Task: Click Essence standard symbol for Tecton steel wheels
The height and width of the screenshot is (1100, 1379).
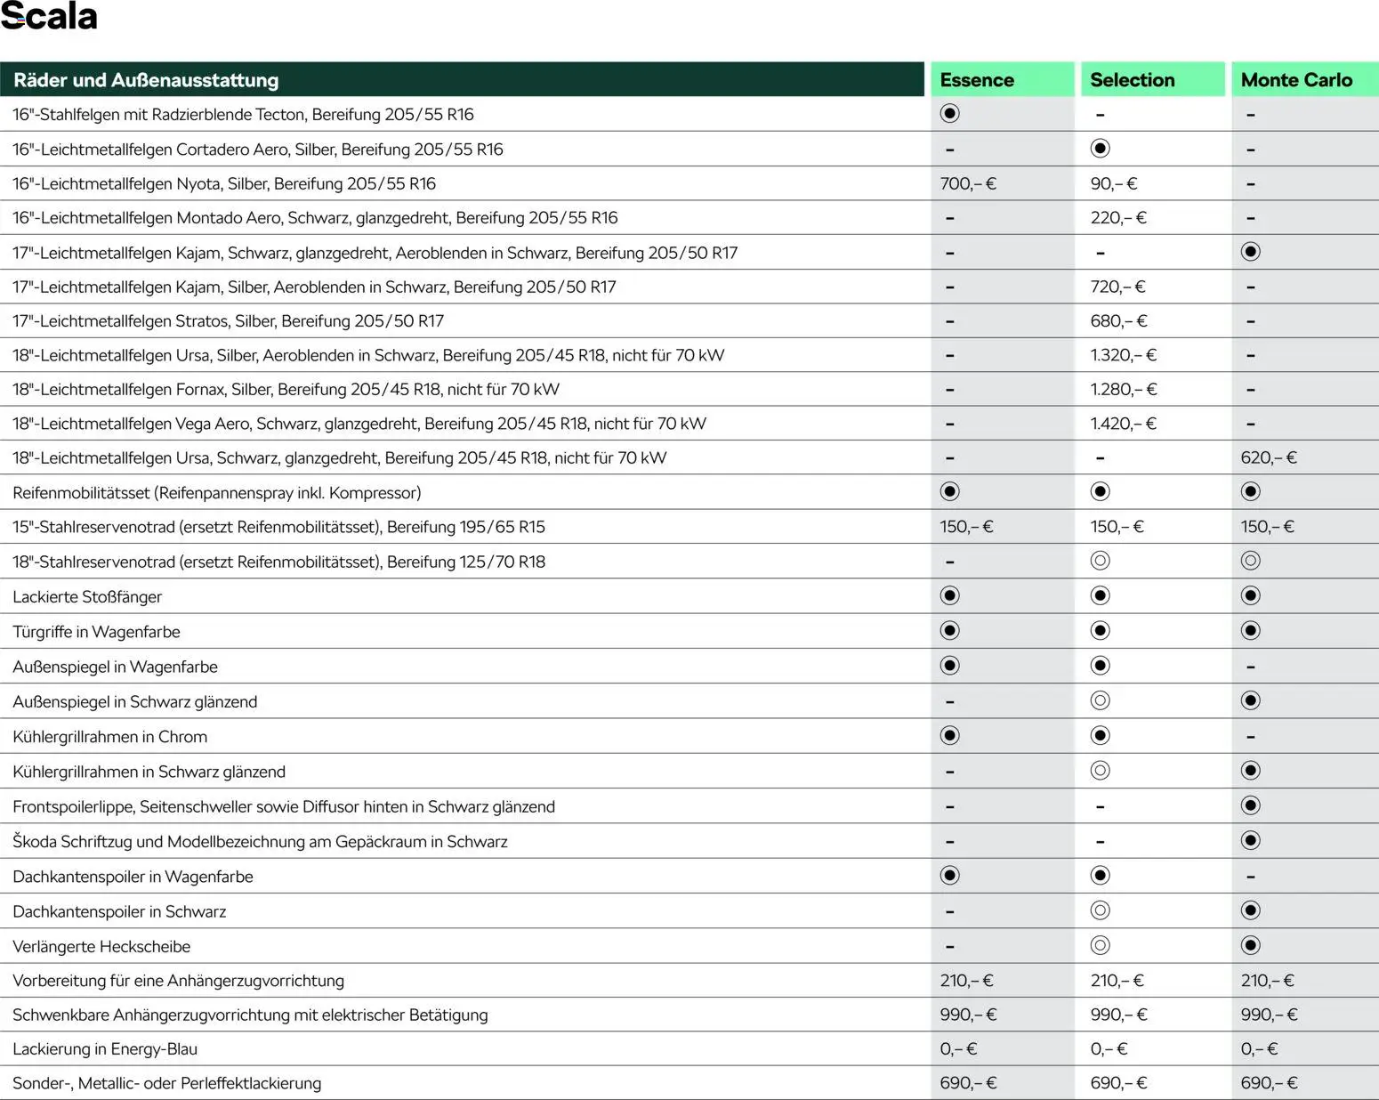Action: [x=949, y=113]
